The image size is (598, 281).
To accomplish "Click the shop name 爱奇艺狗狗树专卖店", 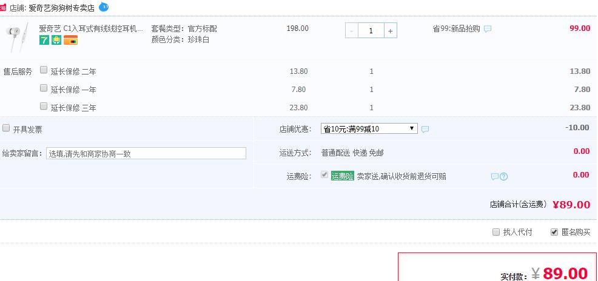I will point(61,8).
